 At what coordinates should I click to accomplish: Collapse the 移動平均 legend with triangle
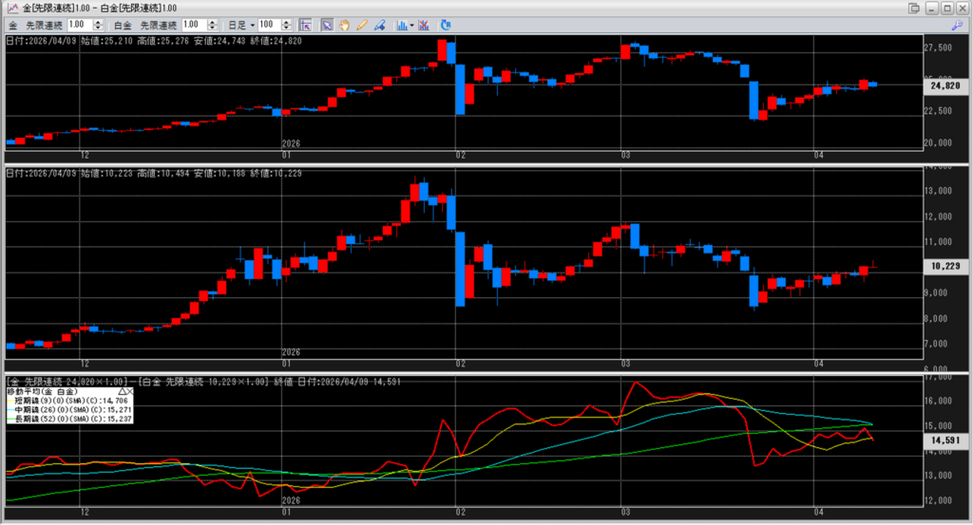(x=123, y=392)
